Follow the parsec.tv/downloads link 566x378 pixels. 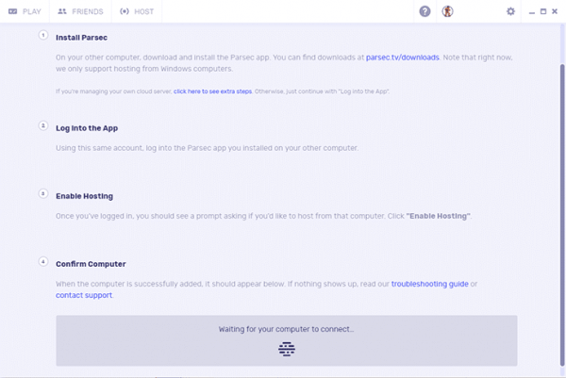click(403, 58)
